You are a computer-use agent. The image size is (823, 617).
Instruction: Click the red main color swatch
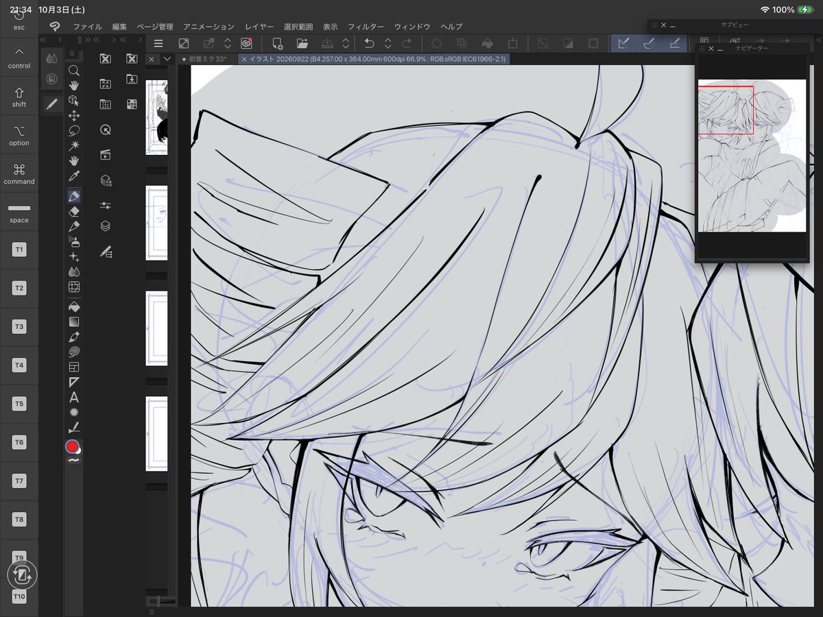[72, 447]
